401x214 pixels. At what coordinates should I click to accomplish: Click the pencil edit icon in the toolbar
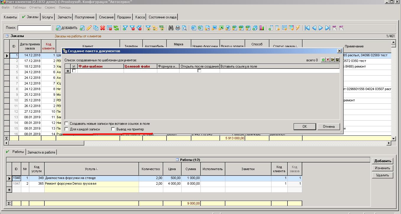click(89, 28)
